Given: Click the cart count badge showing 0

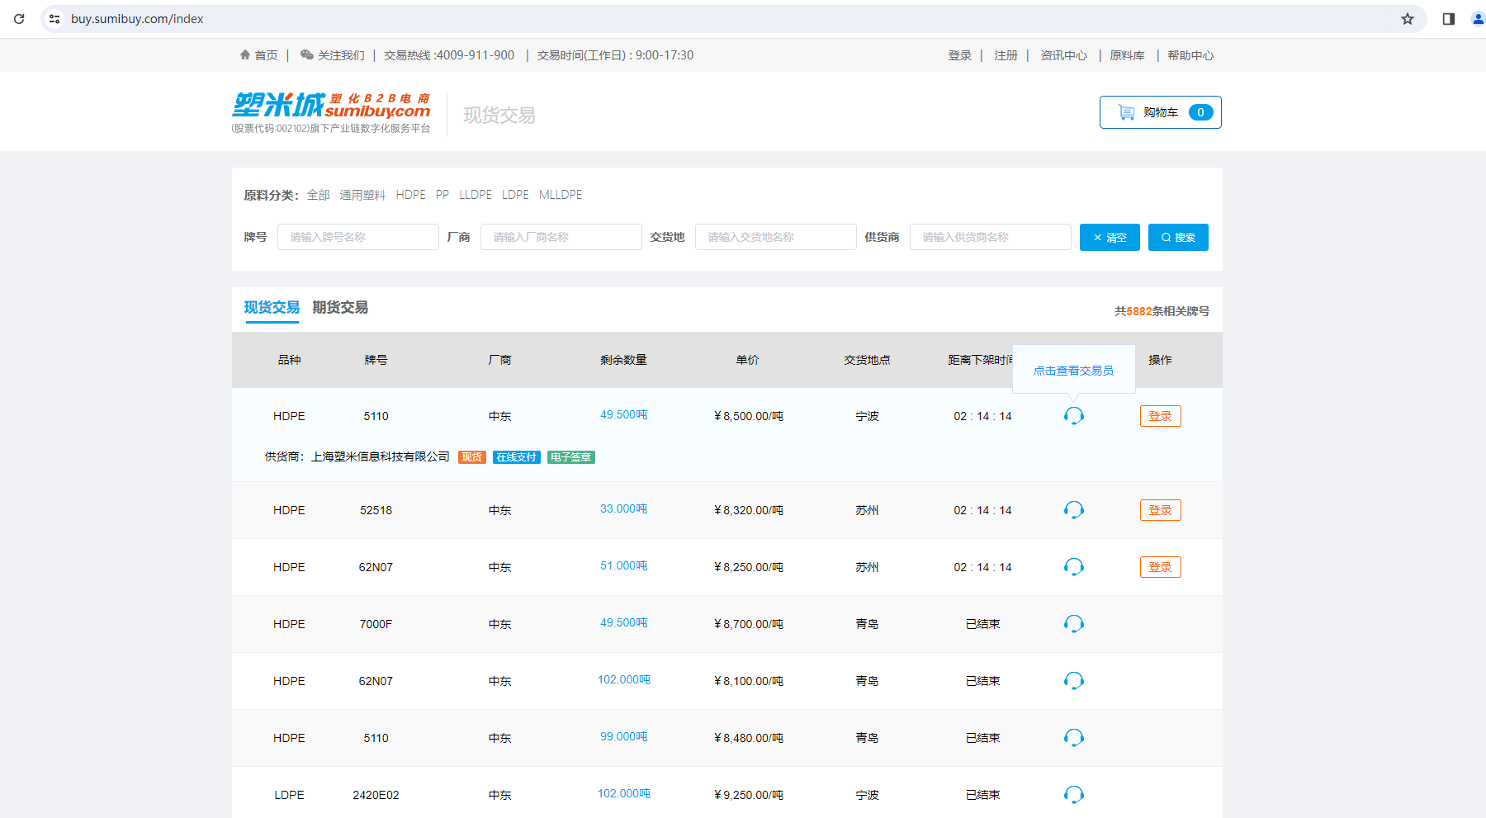Looking at the screenshot, I should (x=1200, y=112).
